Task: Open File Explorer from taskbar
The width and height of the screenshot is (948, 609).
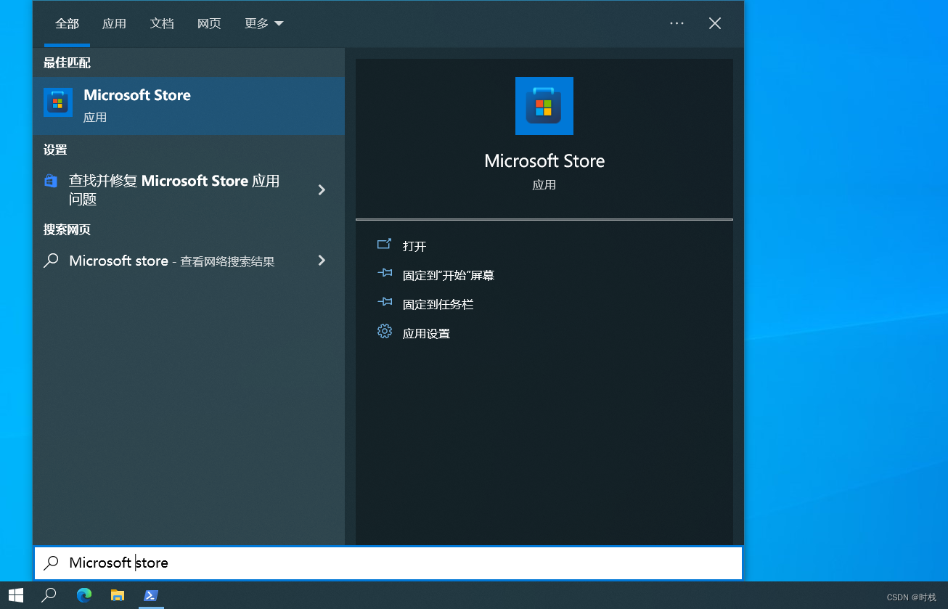Action: click(118, 595)
